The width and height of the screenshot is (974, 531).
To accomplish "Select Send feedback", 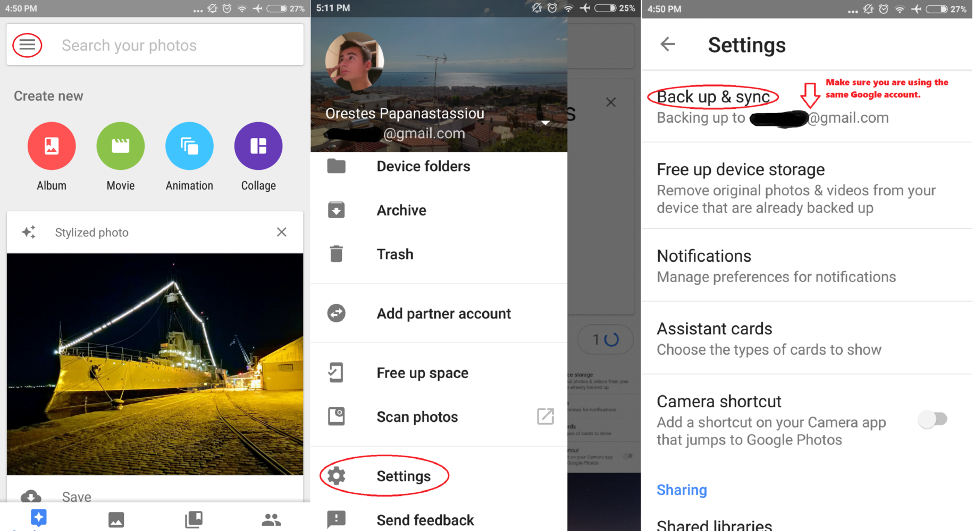I will pos(439,520).
